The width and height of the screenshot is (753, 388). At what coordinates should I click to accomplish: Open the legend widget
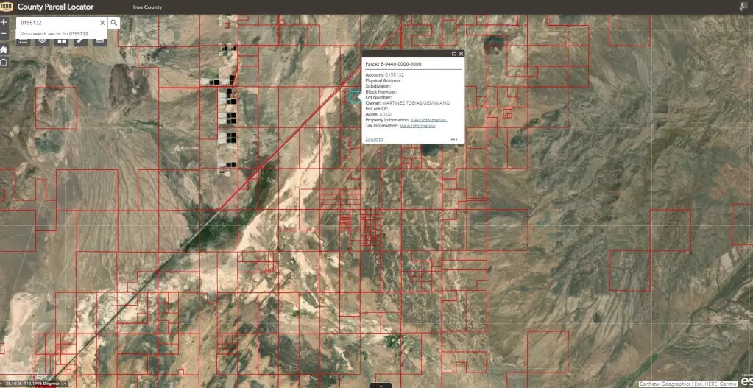point(24,41)
